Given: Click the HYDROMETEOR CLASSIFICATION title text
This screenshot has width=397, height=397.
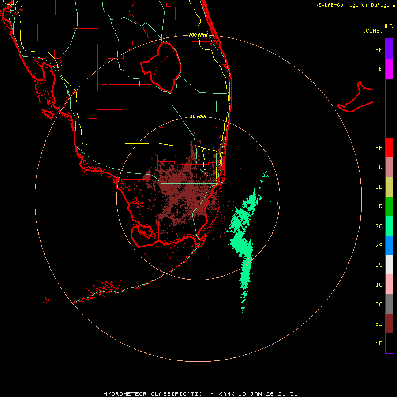Looking at the screenshot, I should (155, 394).
